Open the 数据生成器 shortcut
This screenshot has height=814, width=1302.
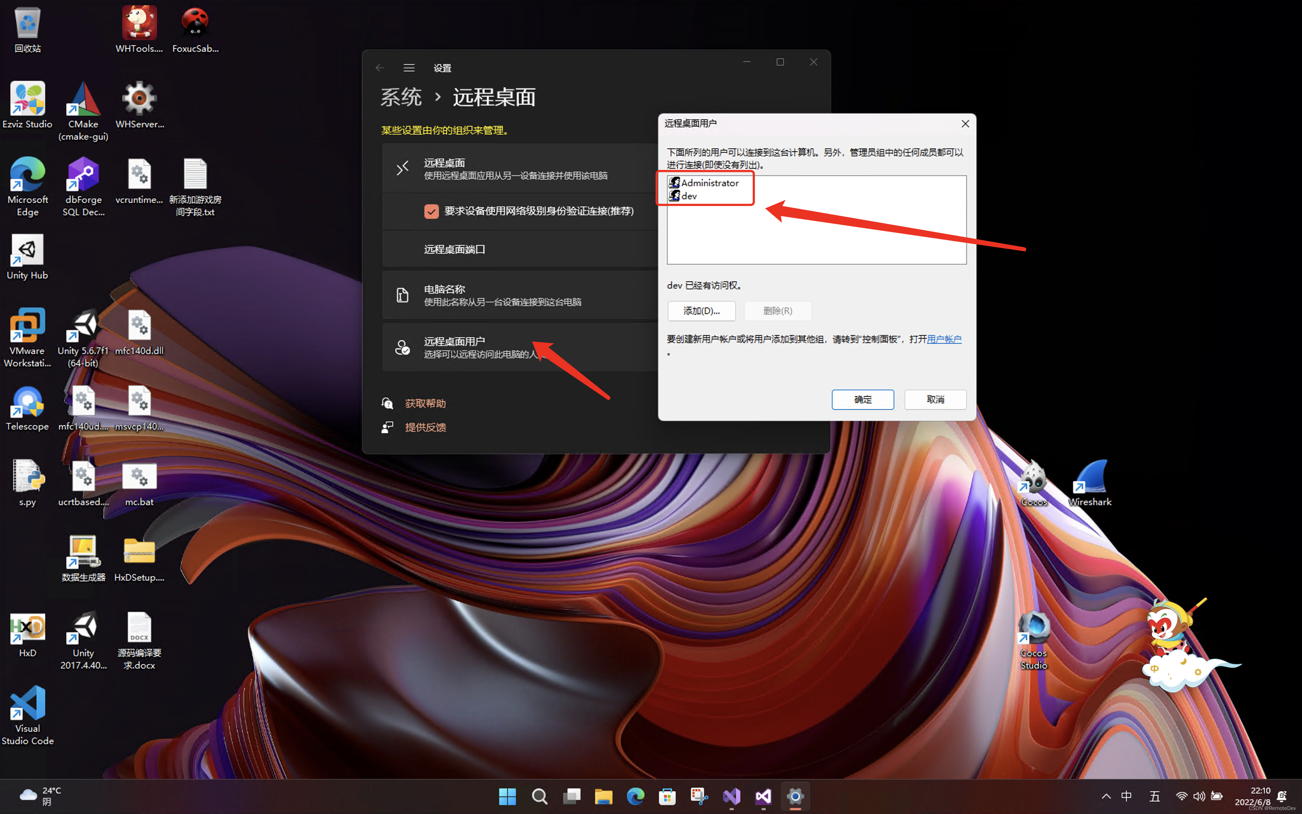click(84, 559)
